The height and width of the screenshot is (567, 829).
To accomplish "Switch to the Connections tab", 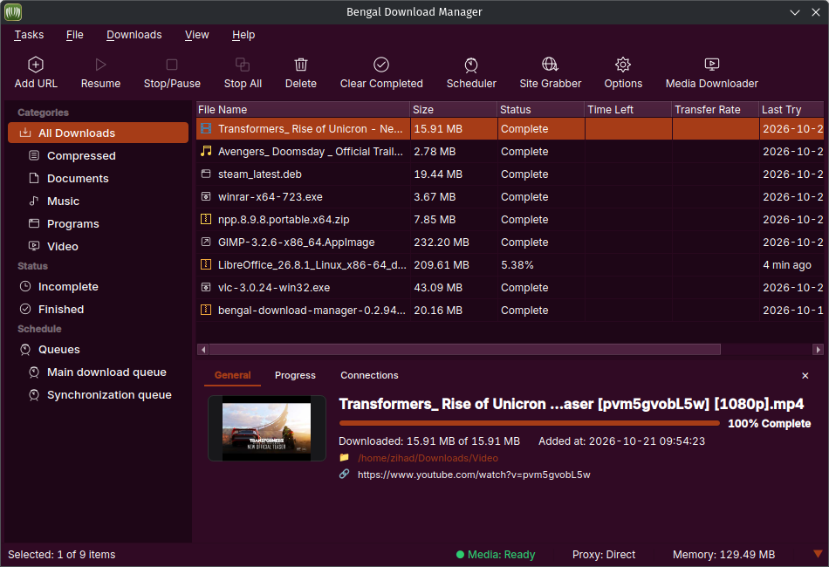I will pyautogui.click(x=369, y=375).
